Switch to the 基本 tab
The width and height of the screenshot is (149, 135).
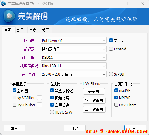(8, 30)
